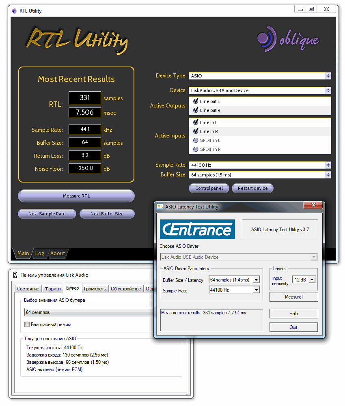
Task: Click the RTL 331 samples value field
Action: click(x=85, y=98)
